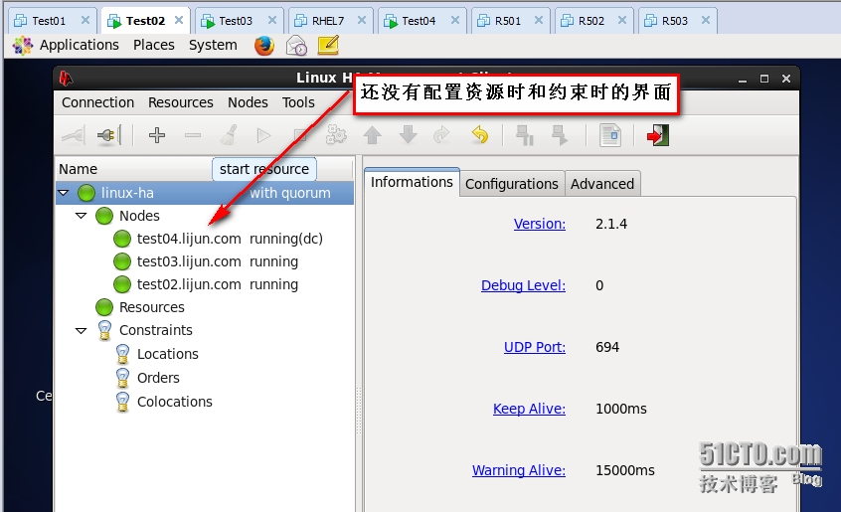Viewport: 841px width, 512px height.
Task: Click the connect/login toolbar icon
Action: point(74,135)
